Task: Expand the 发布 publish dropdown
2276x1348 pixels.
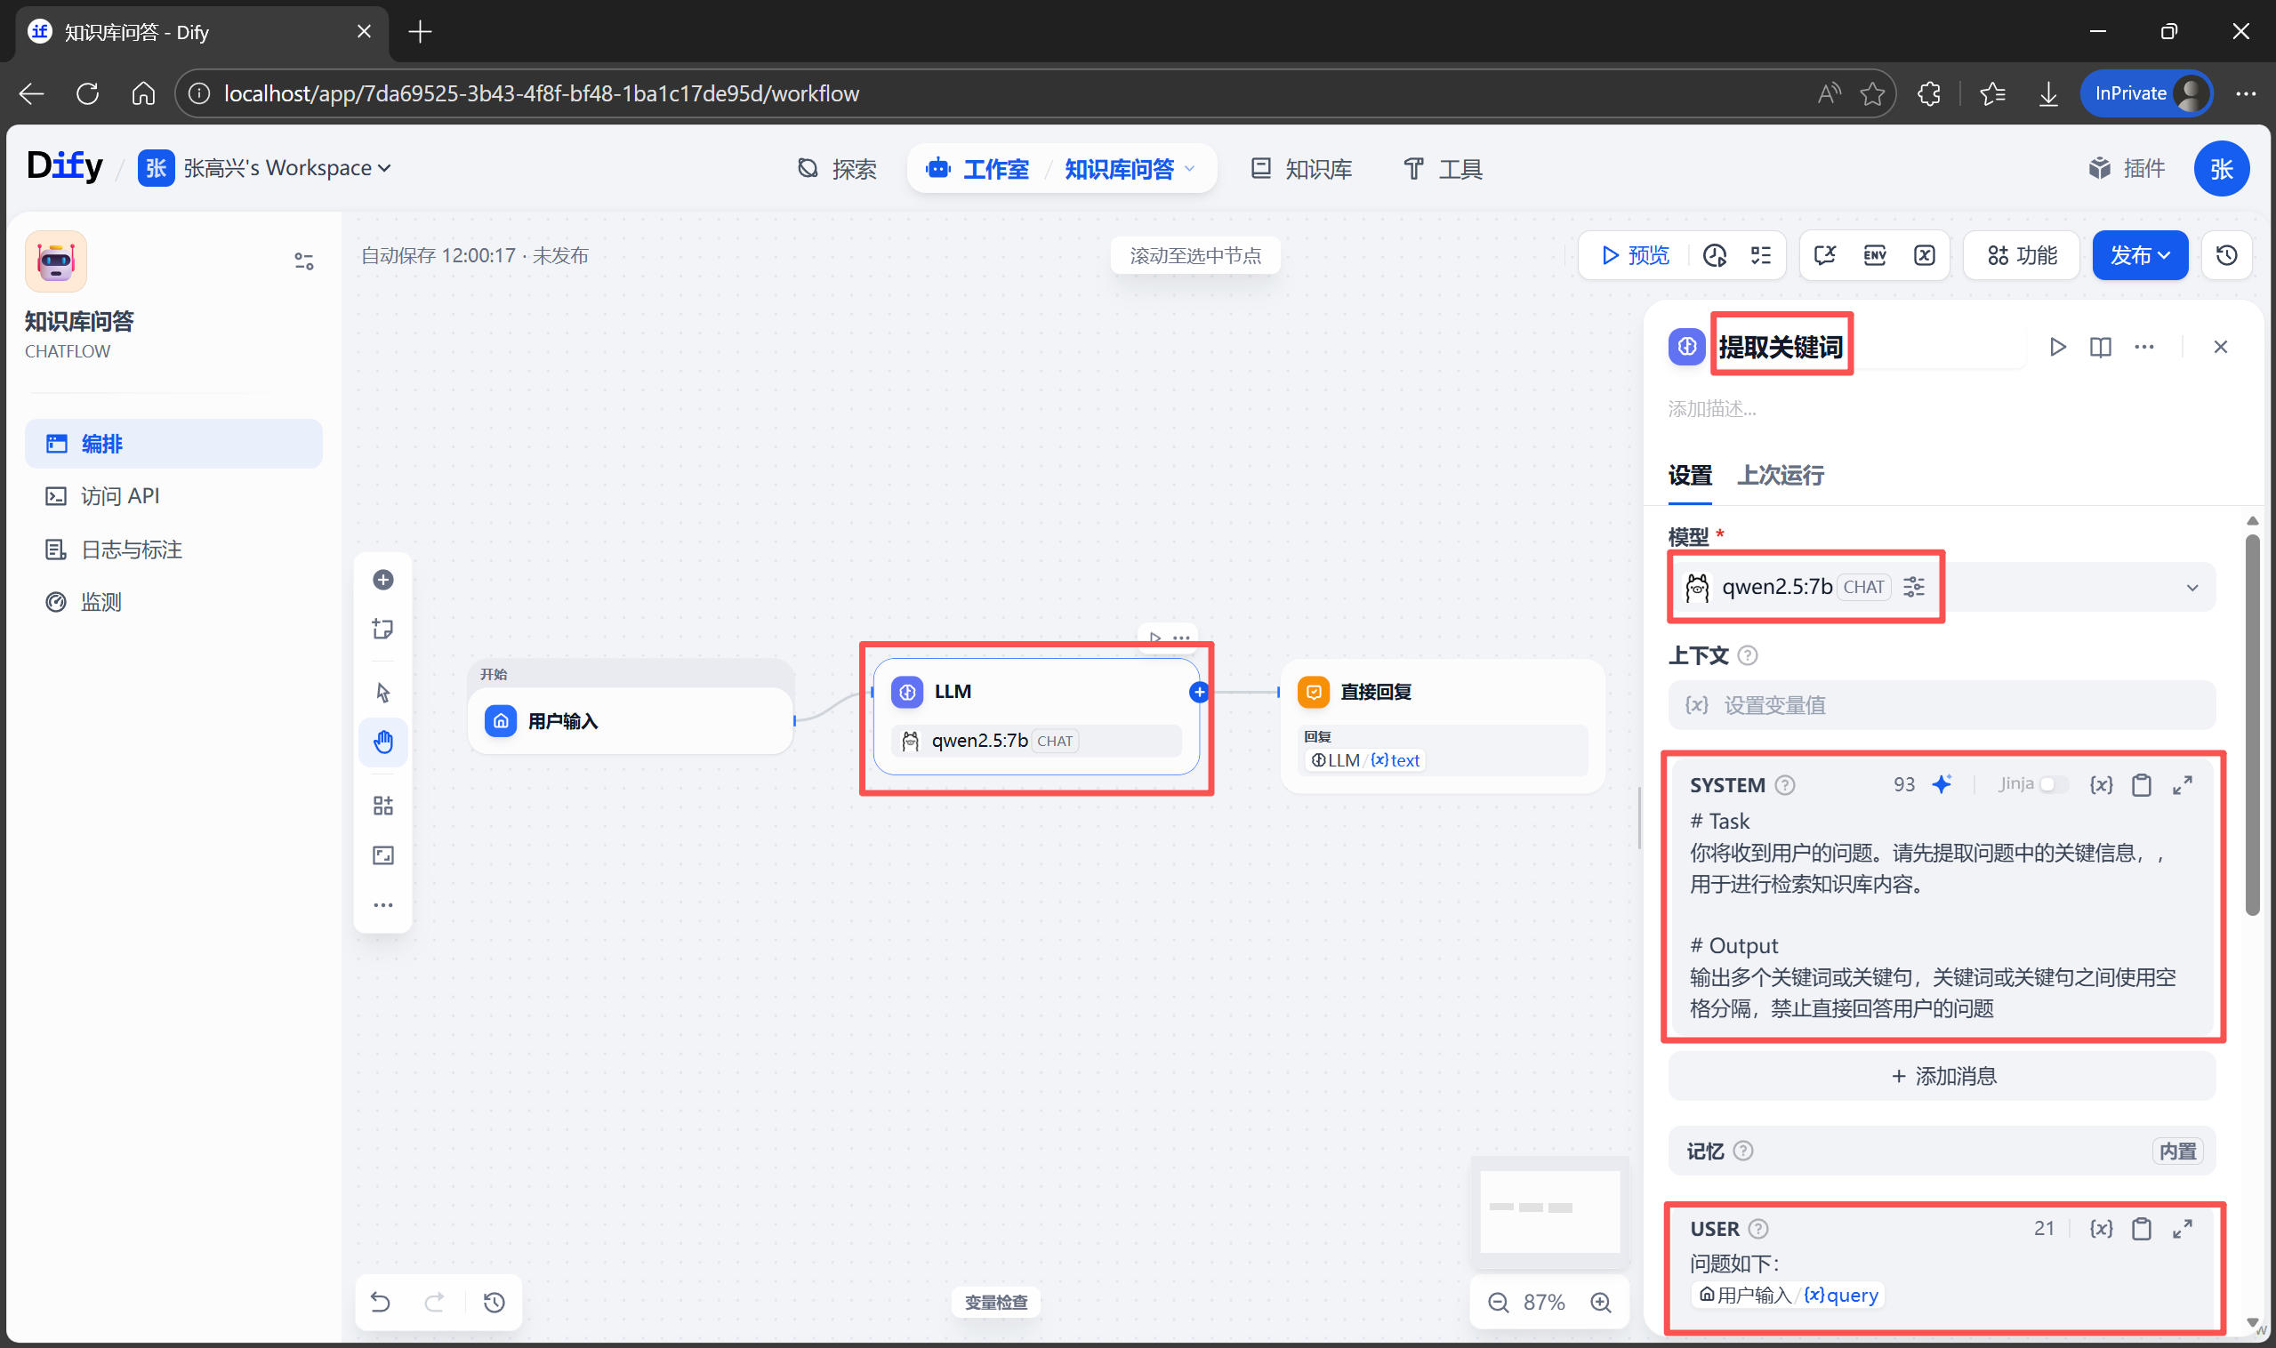Action: tap(2139, 255)
